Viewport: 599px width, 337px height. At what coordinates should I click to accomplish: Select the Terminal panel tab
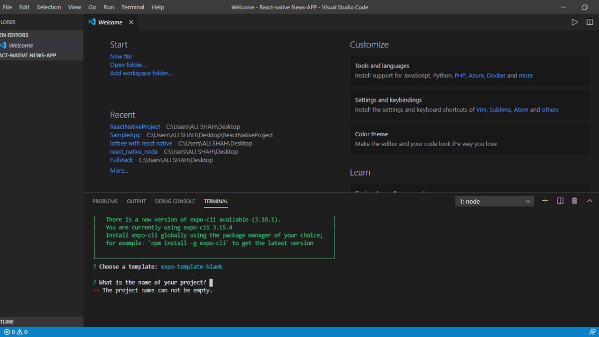216,201
